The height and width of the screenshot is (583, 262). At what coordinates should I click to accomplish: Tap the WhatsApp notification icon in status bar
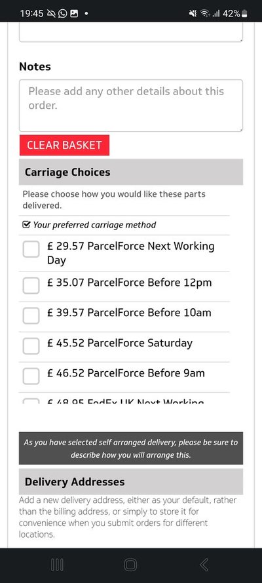(63, 14)
